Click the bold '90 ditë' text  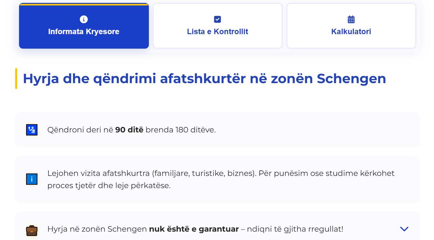pyautogui.click(x=129, y=130)
